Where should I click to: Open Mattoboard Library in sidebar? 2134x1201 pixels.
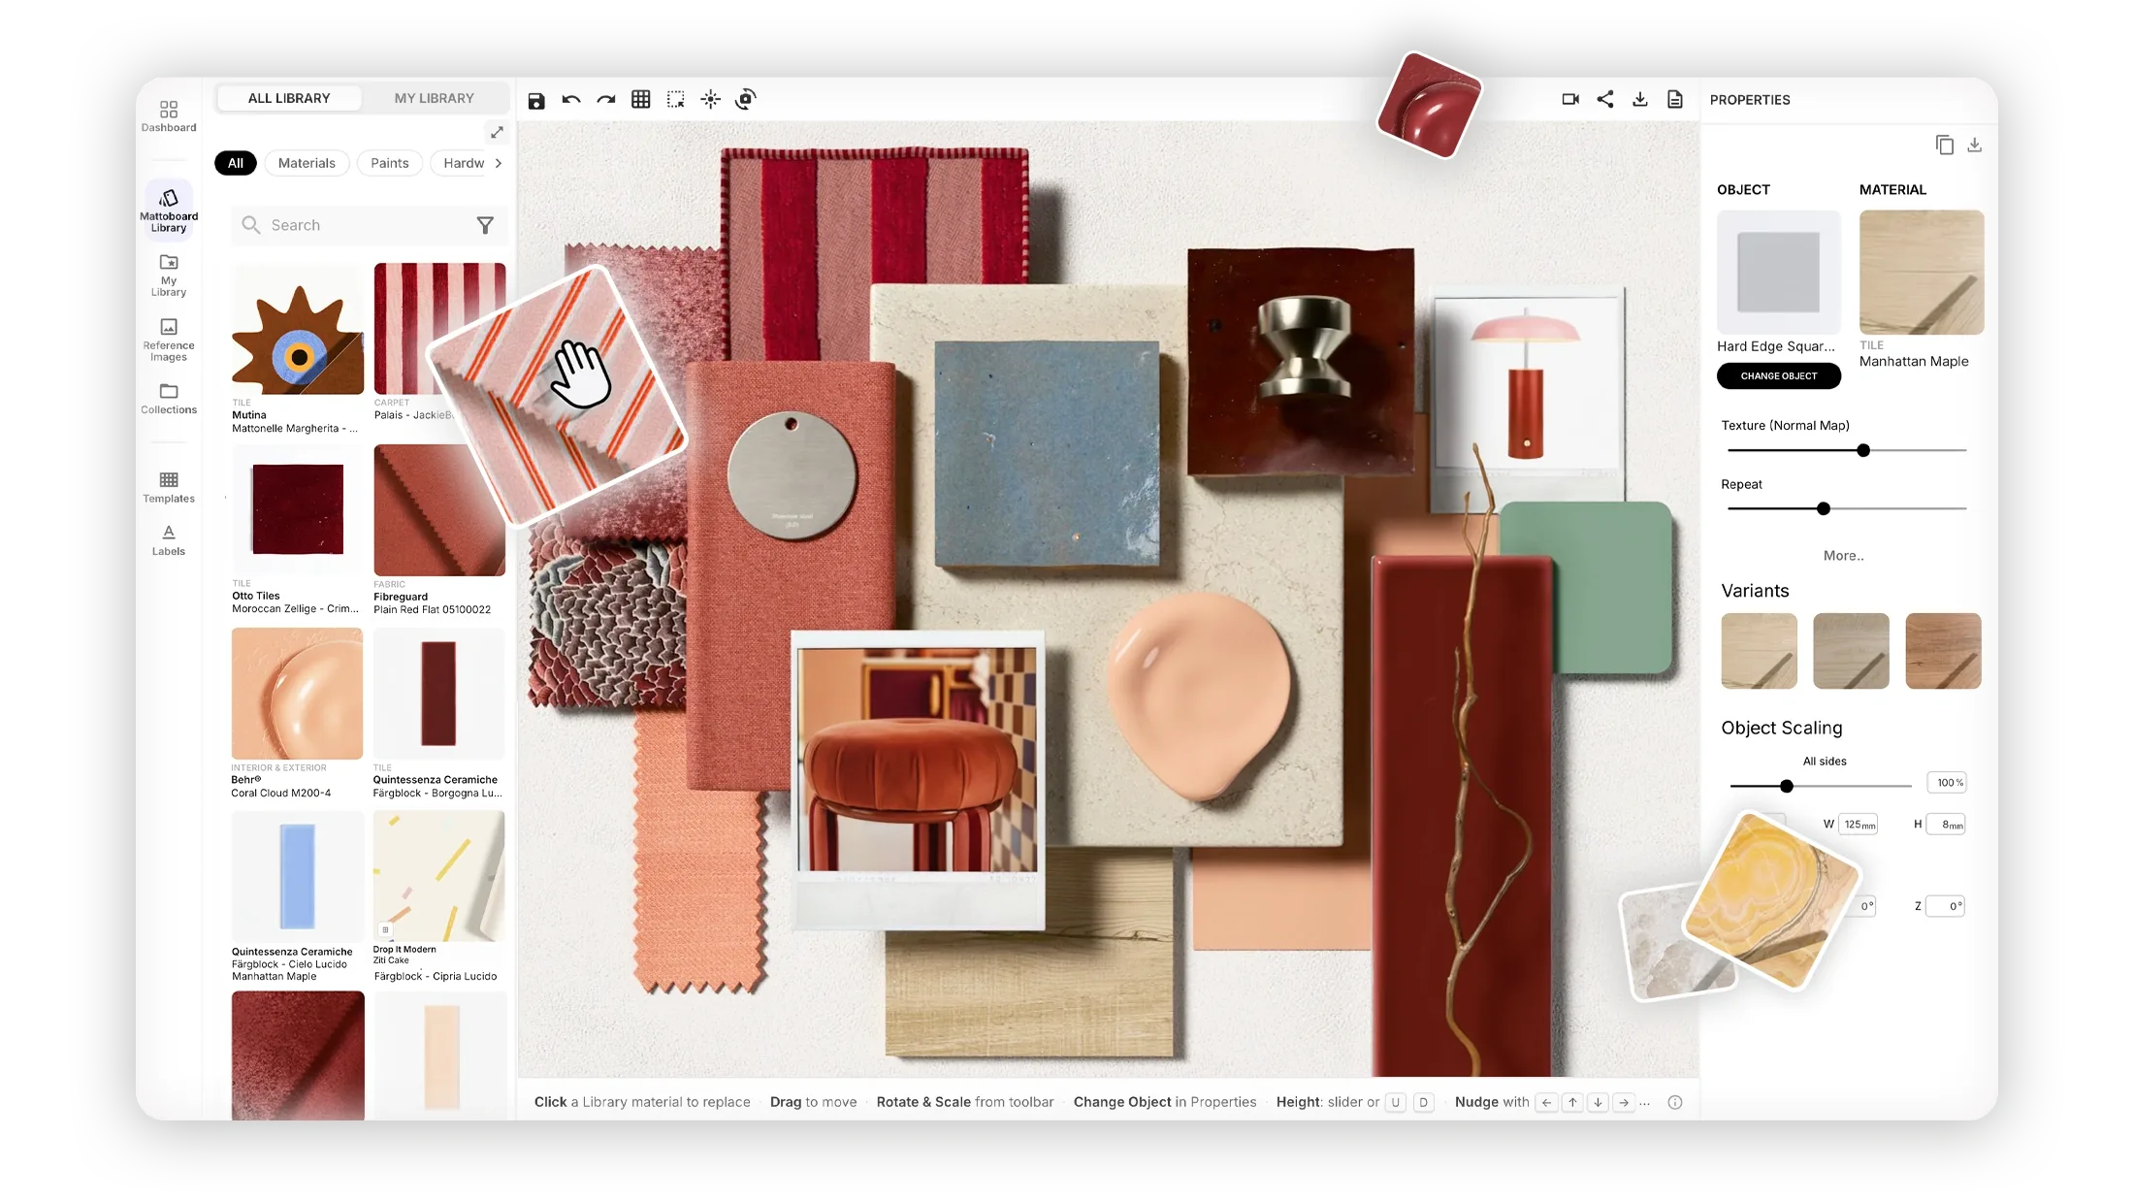click(x=169, y=211)
